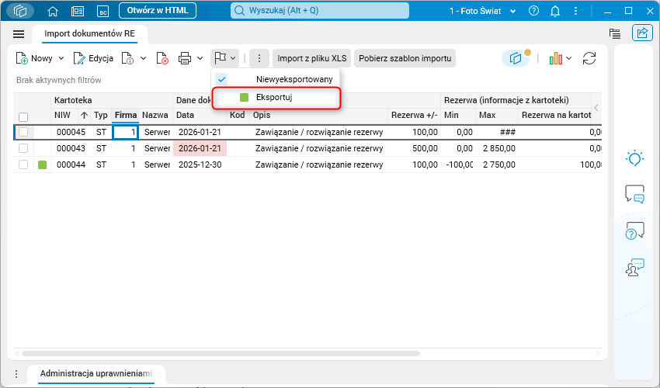This screenshot has width=660, height=388.
Task: Open the news panel icon in title bar
Action: click(x=78, y=11)
